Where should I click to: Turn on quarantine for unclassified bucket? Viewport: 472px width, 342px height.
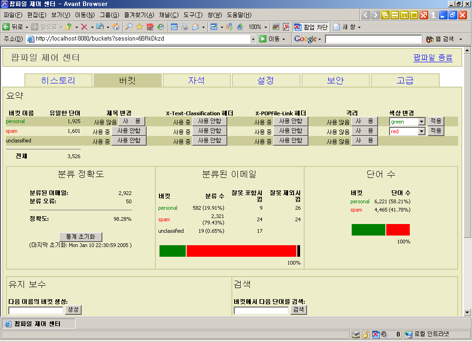coord(364,141)
